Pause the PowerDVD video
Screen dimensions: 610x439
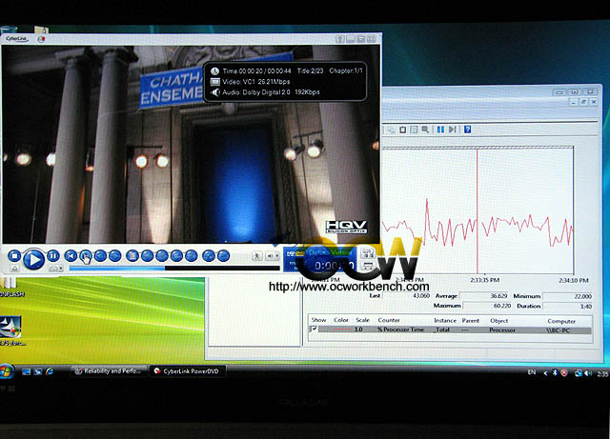coord(53,256)
